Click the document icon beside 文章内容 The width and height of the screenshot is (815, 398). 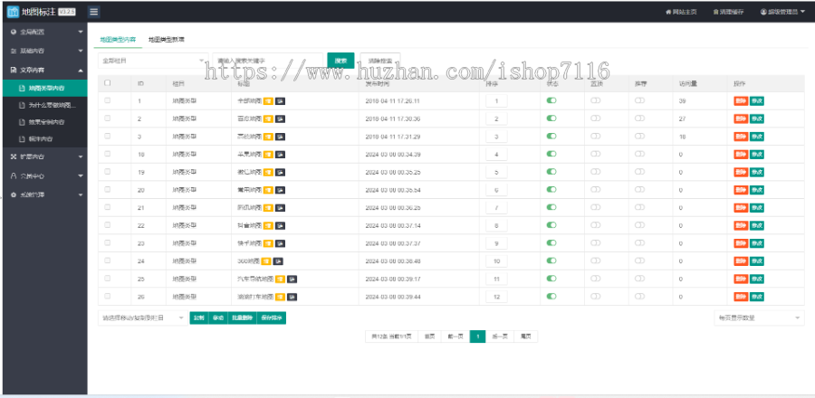tap(14, 70)
